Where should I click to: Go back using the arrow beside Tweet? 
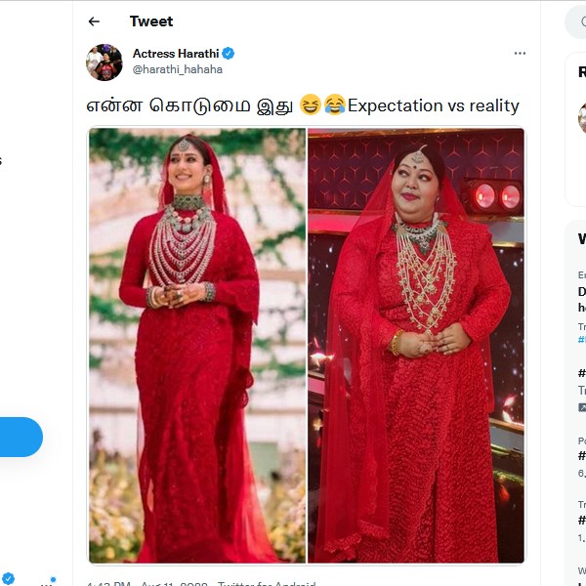(94, 21)
